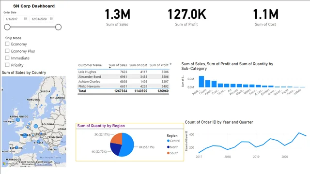Click the table total sales 1267564

pyautogui.click(x=121, y=91)
